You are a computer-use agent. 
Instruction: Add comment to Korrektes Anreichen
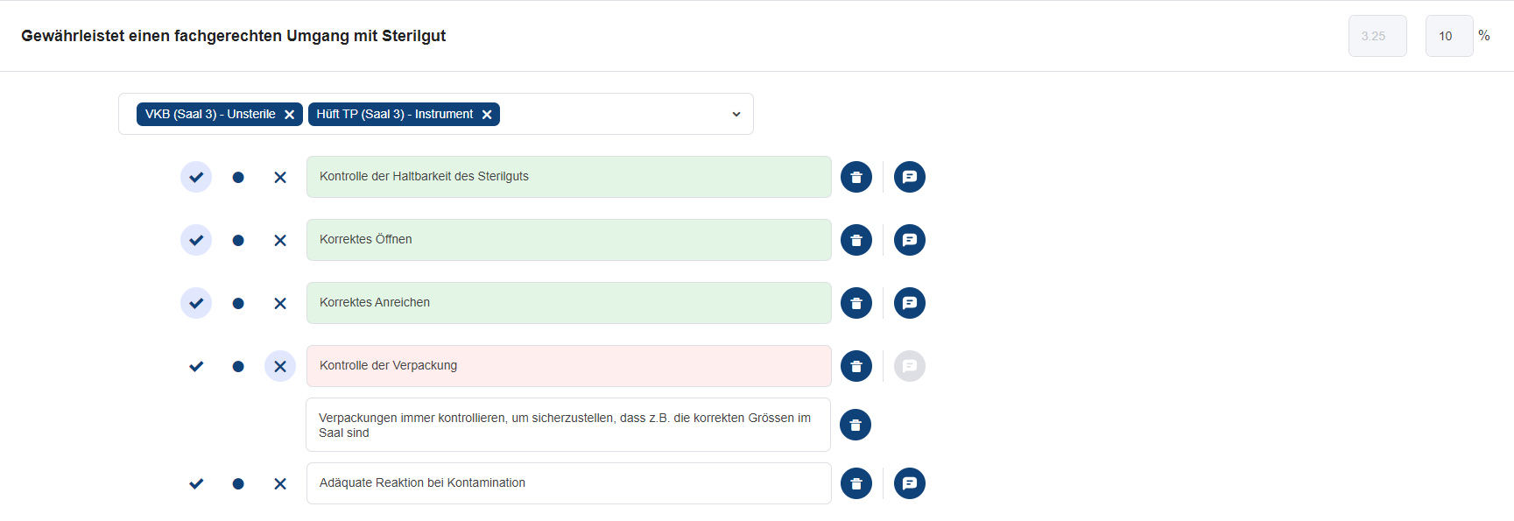[910, 303]
